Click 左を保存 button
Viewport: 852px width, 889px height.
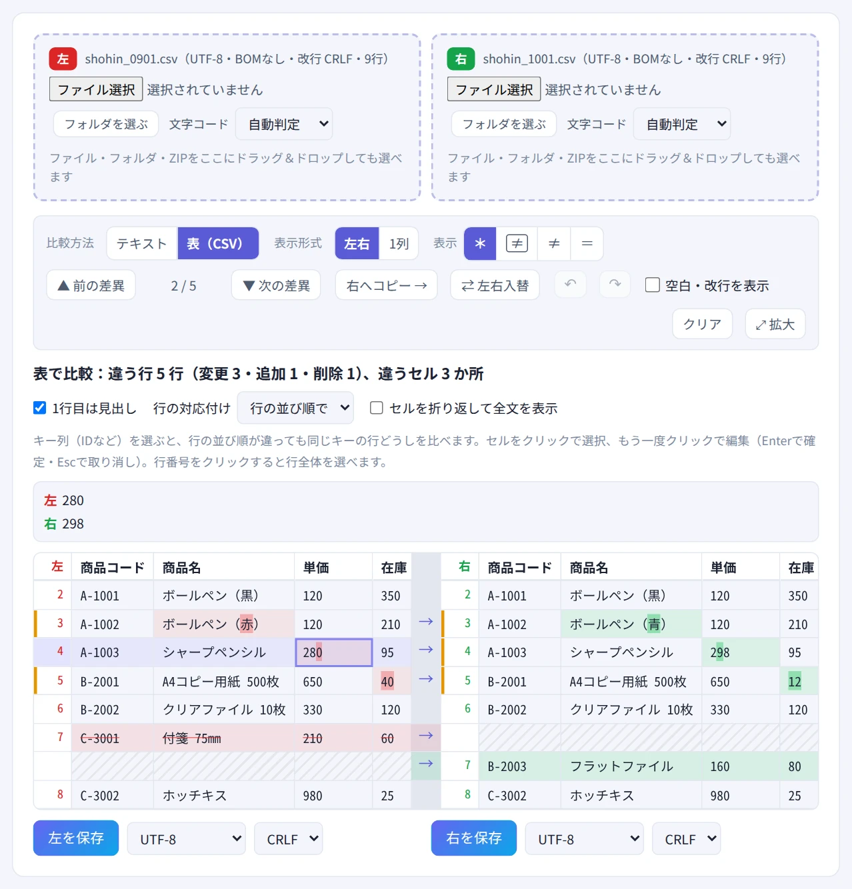76,838
